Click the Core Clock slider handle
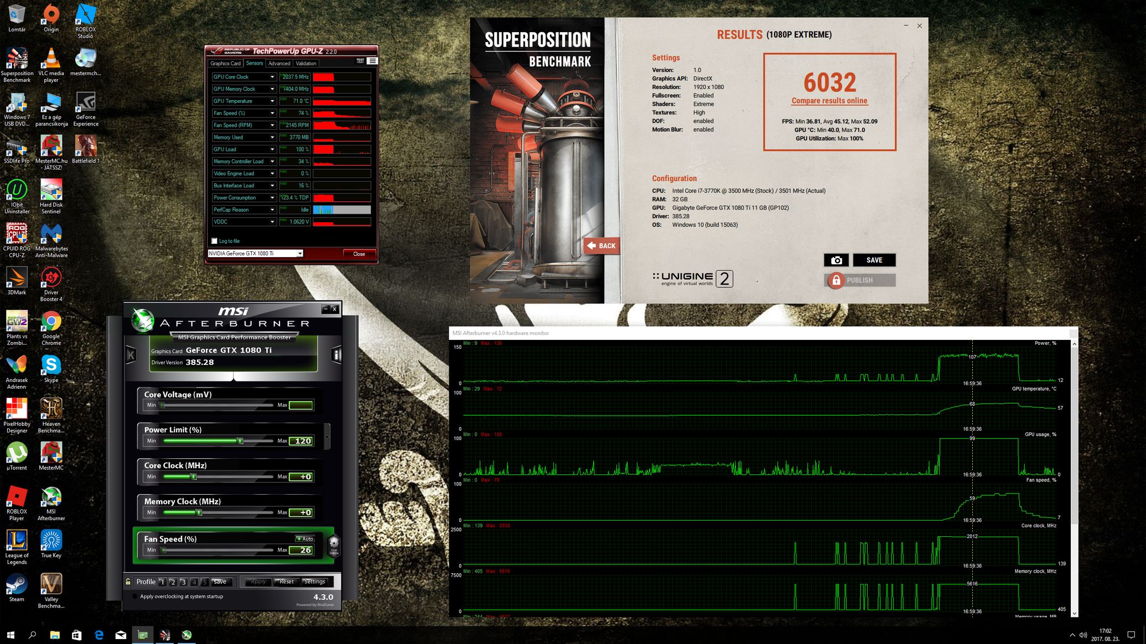 coord(193,477)
